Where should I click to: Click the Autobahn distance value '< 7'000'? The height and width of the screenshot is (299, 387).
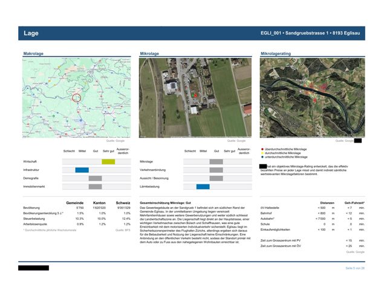(x=320, y=219)
